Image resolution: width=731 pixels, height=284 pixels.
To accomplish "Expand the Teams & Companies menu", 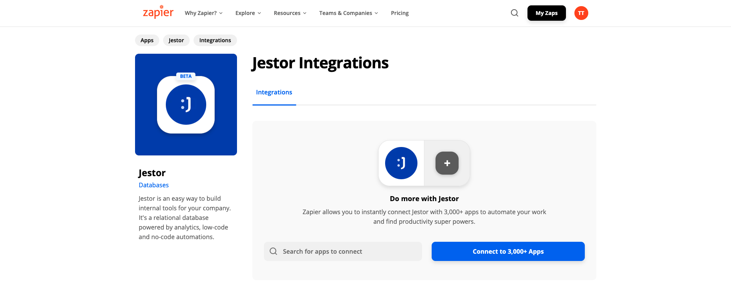I will (x=349, y=13).
